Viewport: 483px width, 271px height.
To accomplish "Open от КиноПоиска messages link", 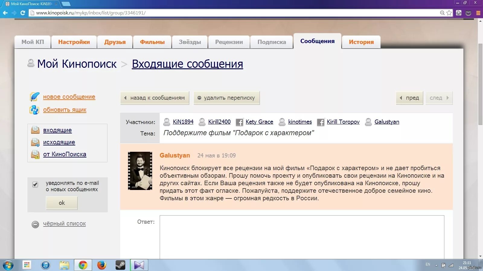I will pyautogui.click(x=65, y=154).
